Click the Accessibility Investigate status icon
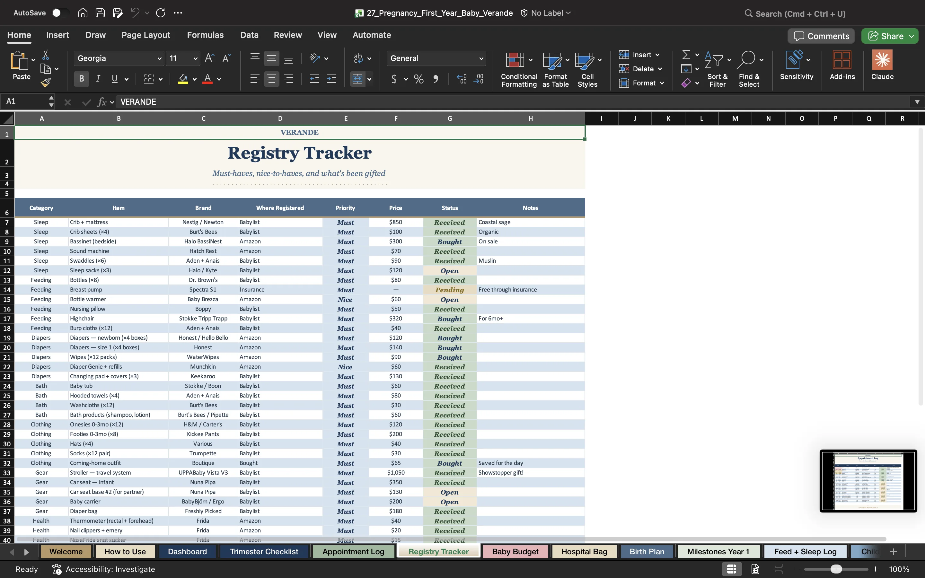Screen dimensions: 925x578 click(57, 569)
